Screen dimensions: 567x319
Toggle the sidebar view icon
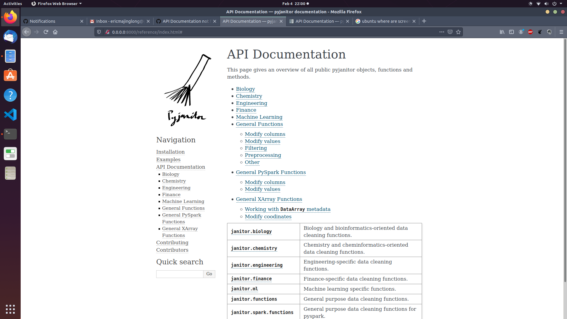[511, 32]
